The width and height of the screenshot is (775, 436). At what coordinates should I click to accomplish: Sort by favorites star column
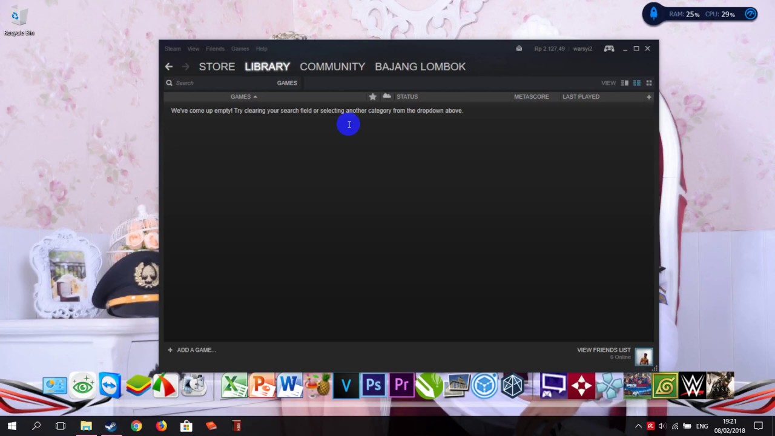click(372, 96)
